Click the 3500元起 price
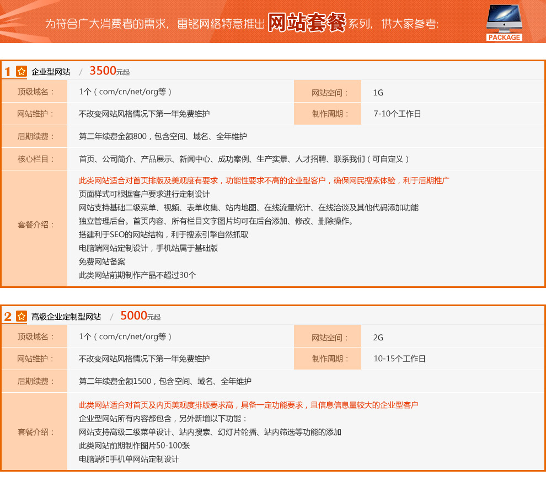 tap(109, 71)
